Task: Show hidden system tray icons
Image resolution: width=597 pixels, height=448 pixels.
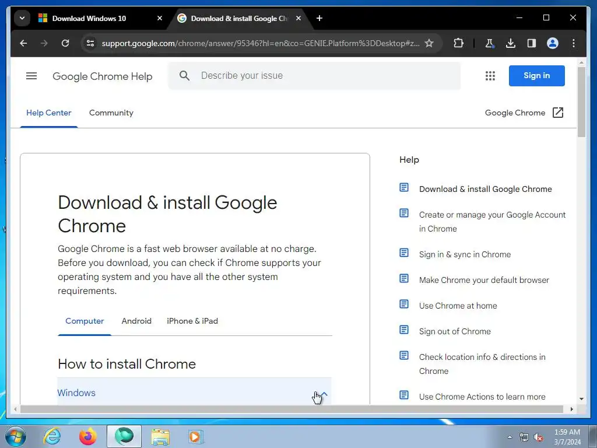Action: [x=510, y=437]
